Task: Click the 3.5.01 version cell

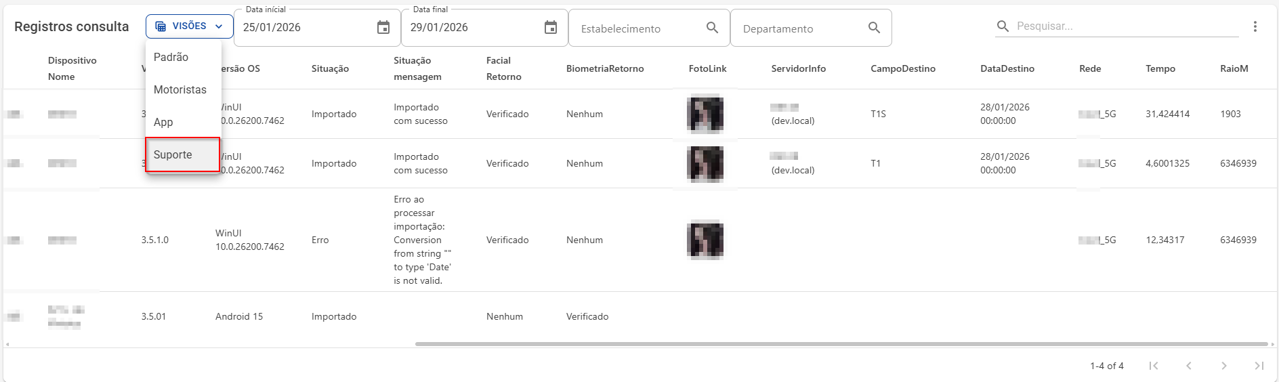Action: click(153, 316)
